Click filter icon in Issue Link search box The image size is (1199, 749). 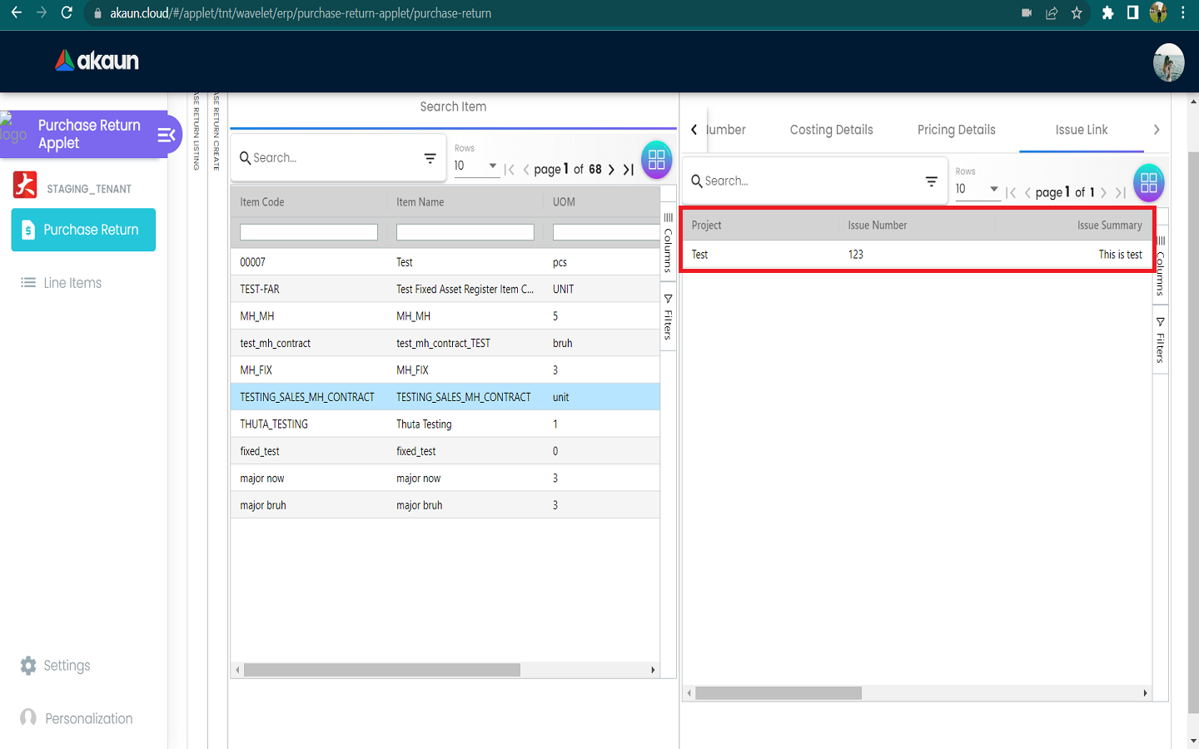931,181
